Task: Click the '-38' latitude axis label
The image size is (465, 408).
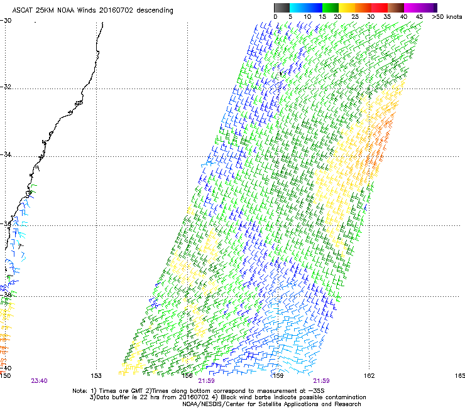Action: tap(6, 295)
